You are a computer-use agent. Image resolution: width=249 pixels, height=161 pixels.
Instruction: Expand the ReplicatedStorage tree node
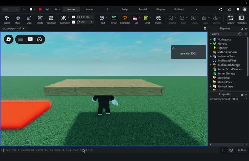click(x=211, y=65)
